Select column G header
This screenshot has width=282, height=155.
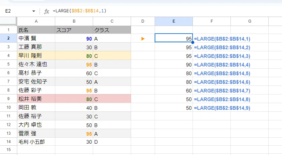pyautogui.click(x=250, y=21)
